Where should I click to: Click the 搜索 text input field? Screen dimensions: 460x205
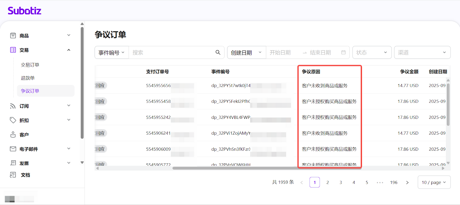coord(171,53)
